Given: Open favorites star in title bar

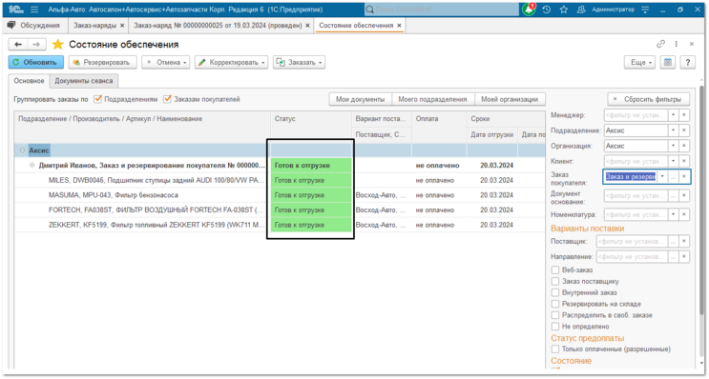Looking at the screenshot, I should [x=564, y=10].
